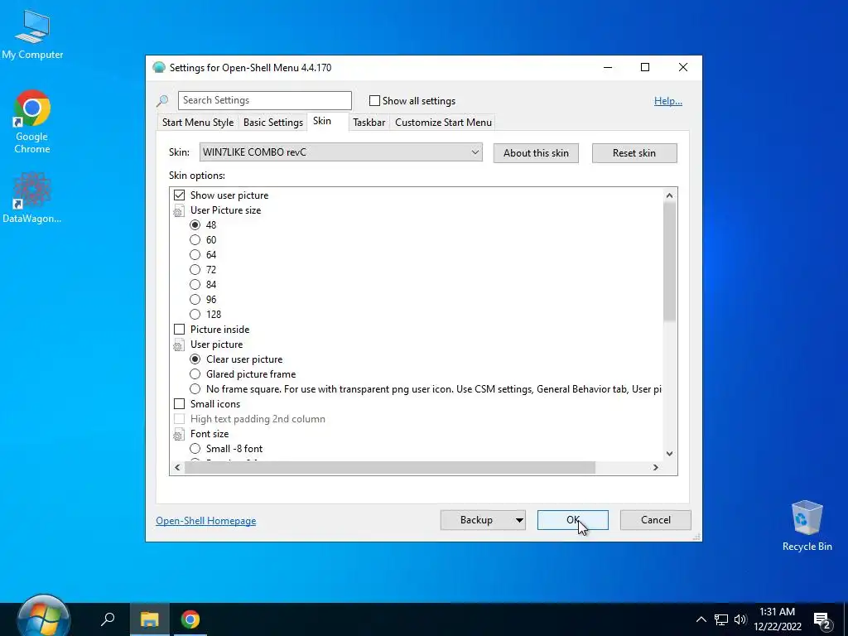Click the search magnifier icon in settings
Viewport: 848px width, 636px height.
click(162, 100)
